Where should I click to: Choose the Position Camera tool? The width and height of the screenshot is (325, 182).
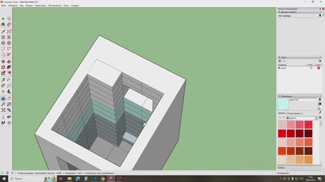(x=3, y=117)
